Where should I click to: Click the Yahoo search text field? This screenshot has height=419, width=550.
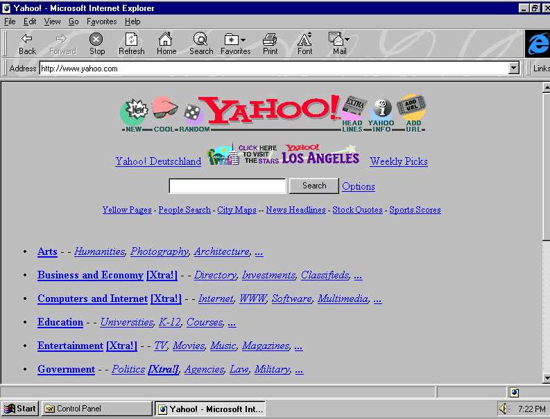coord(227,186)
